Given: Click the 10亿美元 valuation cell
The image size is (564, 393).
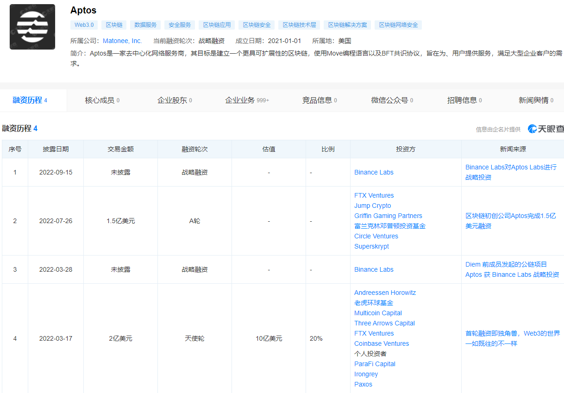Looking at the screenshot, I should tap(269, 338).
